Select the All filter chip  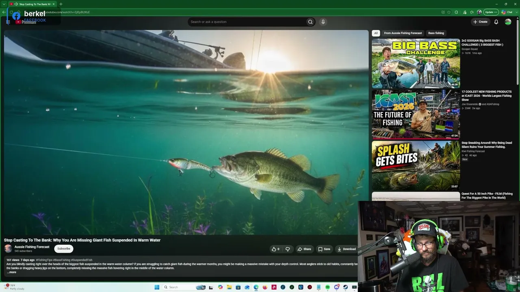376,33
